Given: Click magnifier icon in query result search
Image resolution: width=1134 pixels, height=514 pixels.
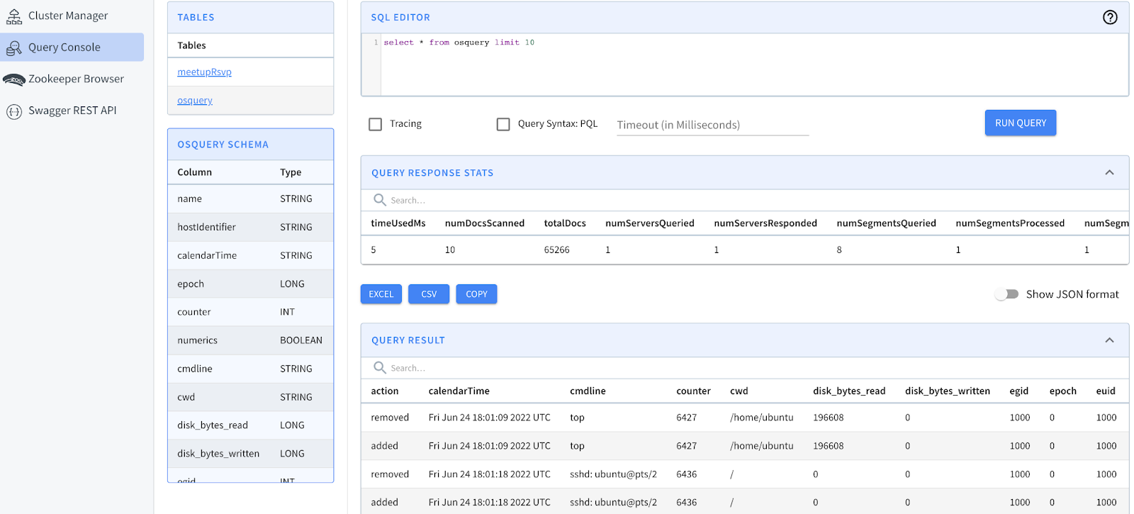Looking at the screenshot, I should (380, 368).
